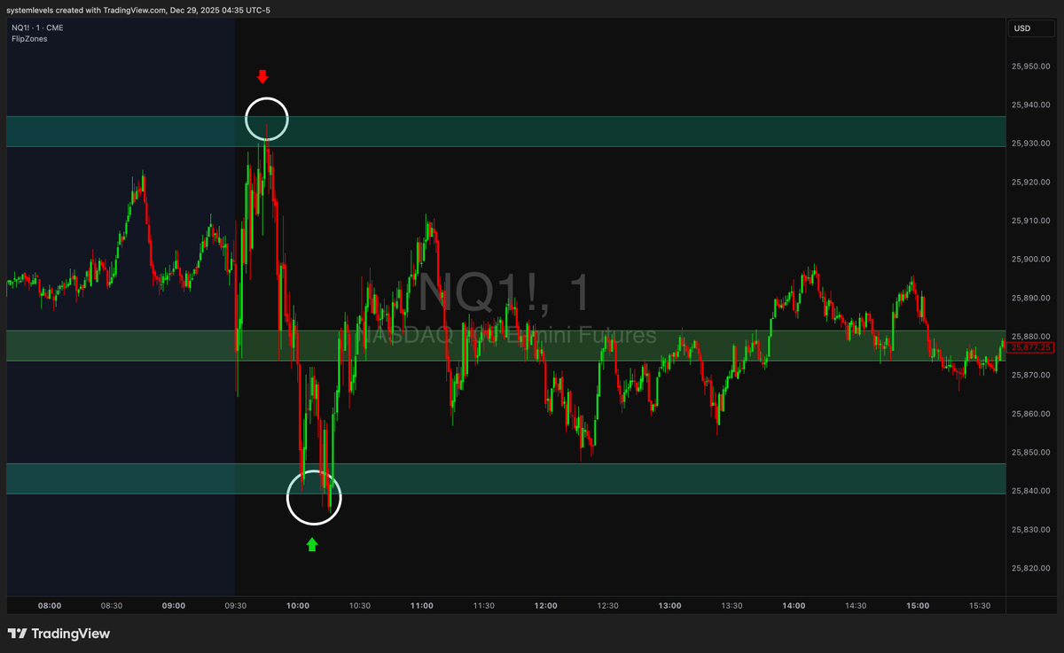The width and height of the screenshot is (1064, 653).
Task: Click the 10:30 time axis label
Action: pyautogui.click(x=360, y=606)
